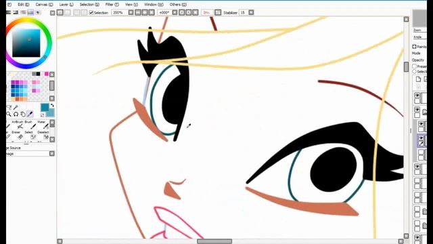Screen dimensions: 433x244
Task: Uncheck the Selection checkbox in toolbar
Action: point(91,13)
